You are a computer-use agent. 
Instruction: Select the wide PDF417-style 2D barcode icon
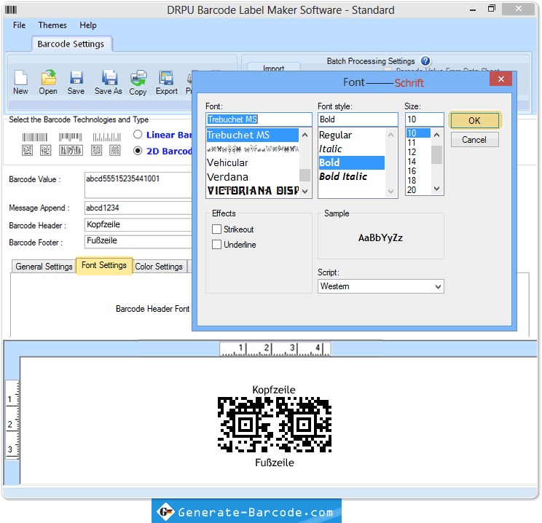71,150
